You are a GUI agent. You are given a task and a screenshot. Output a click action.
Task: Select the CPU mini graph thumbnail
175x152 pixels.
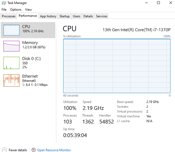point(11,30)
